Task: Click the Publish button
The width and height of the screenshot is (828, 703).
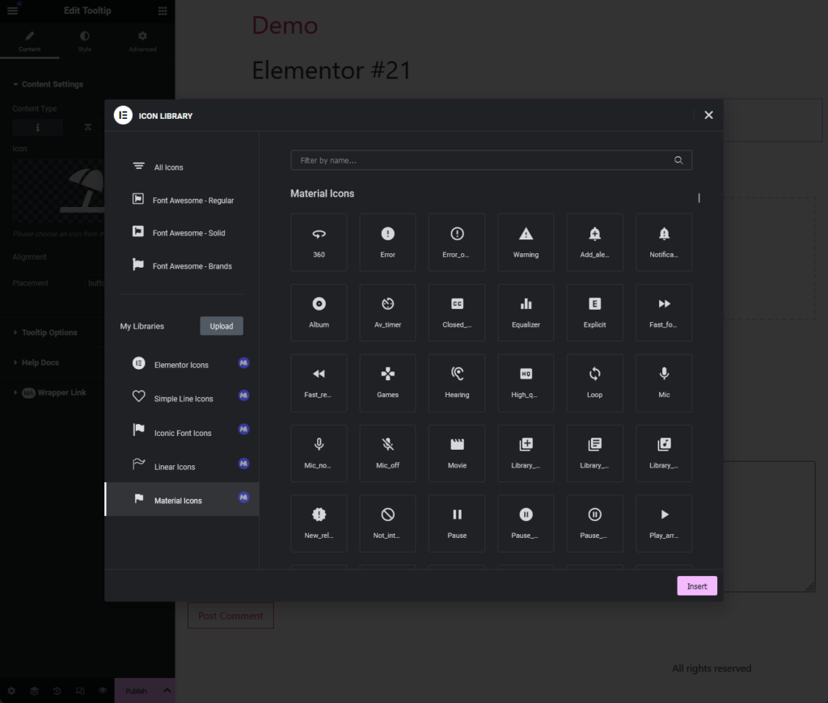Action: [136, 691]
